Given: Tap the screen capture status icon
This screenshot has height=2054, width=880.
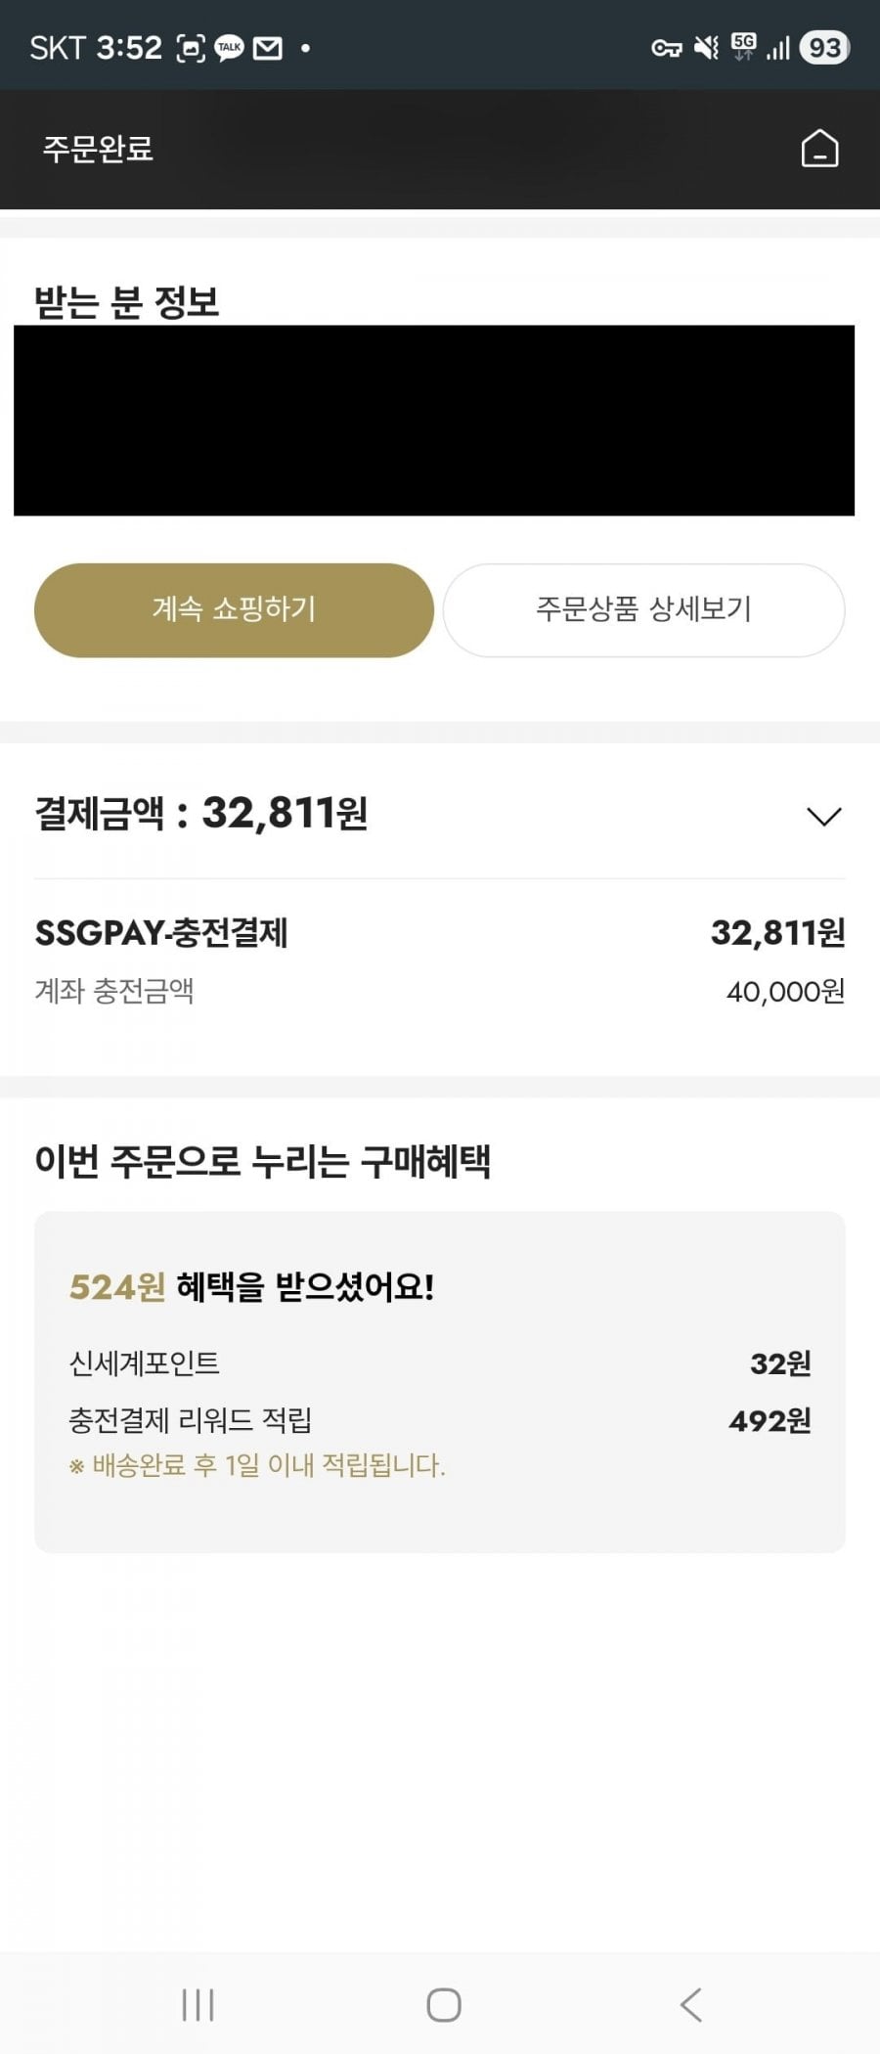Looking at the screenshot, I should point(190,48).
